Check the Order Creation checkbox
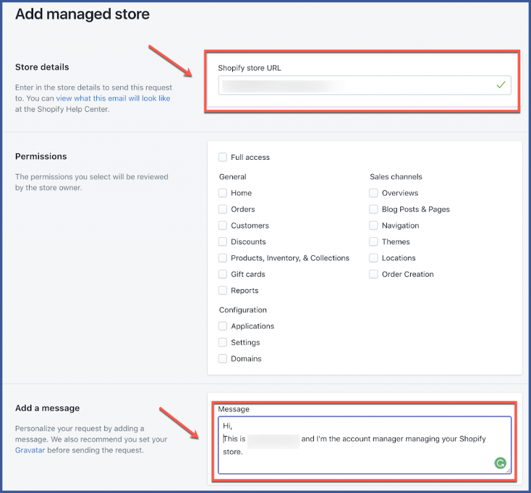 (373, 274)
